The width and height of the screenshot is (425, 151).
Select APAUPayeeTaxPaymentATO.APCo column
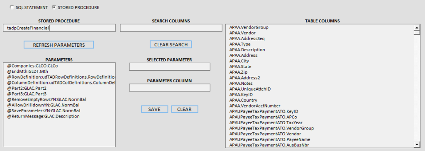pyautogui.click(x=320, y=117)
